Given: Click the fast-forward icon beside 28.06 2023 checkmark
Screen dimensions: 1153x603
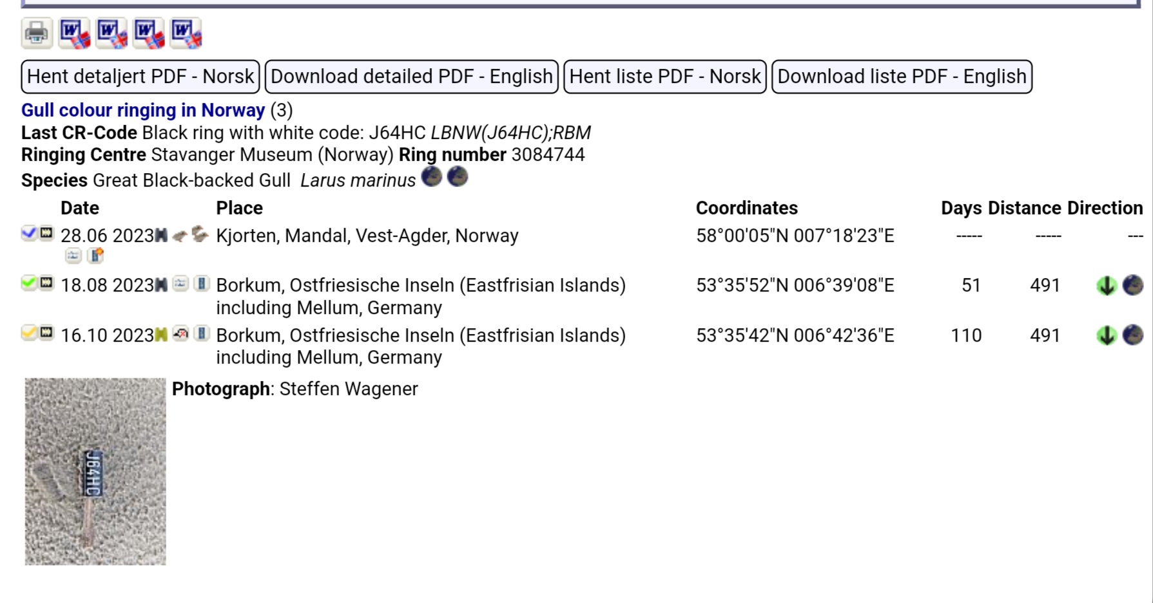Looking at the screenshot, I should pos(46,233).
